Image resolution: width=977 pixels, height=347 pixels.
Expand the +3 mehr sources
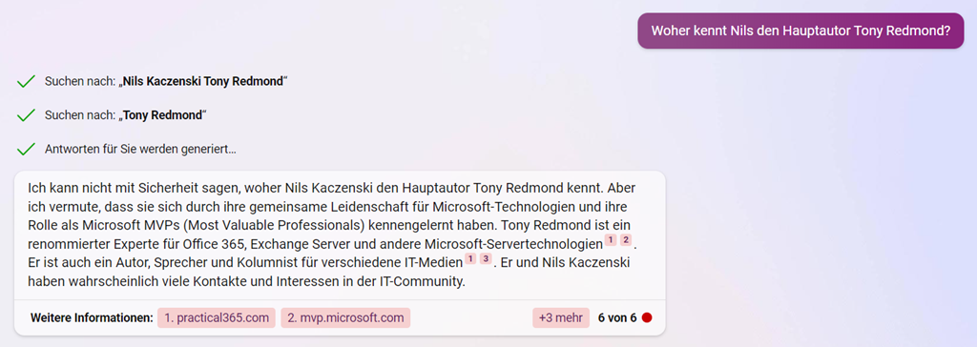click(561, 317)
